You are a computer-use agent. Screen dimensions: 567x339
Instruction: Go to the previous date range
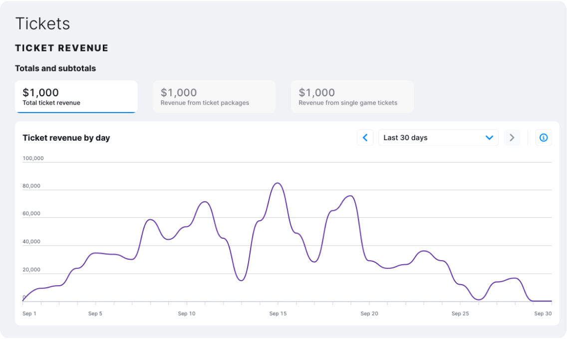click(365, 138)
